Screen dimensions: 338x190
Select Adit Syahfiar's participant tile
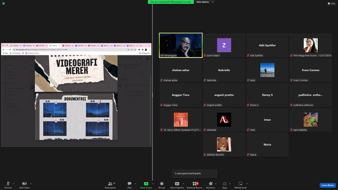[x=267, y=45]
